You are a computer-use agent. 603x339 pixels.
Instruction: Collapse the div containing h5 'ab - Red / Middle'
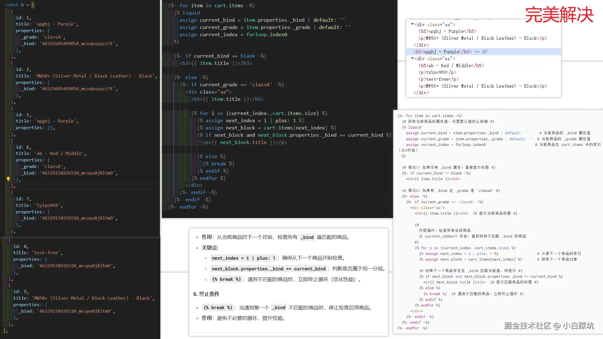coord(412,58)
